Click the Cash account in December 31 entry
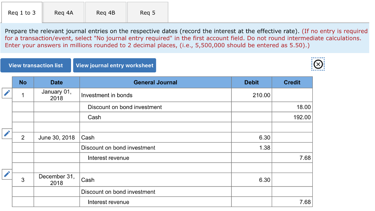This screenshot has height=211, width=375. [155, 180]
